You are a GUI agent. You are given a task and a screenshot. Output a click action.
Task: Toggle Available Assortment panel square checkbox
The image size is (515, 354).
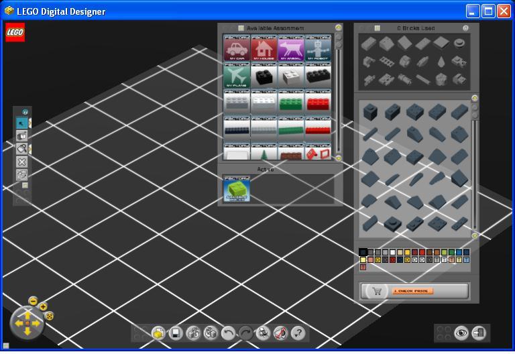(x=241, y=28)
